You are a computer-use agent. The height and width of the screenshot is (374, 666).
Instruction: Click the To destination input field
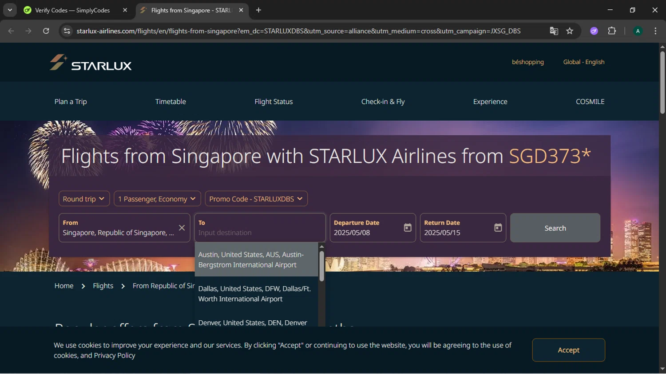tap(260, 228)
